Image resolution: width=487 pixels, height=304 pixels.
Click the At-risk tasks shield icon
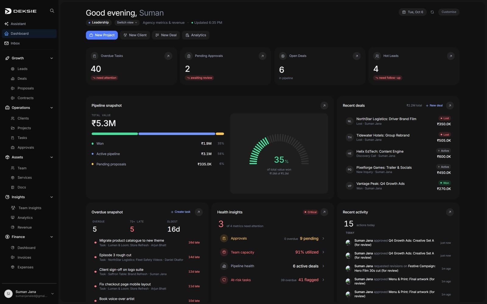tap(224, 280)
